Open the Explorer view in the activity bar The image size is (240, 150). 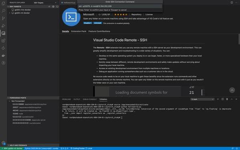(3, 3)
